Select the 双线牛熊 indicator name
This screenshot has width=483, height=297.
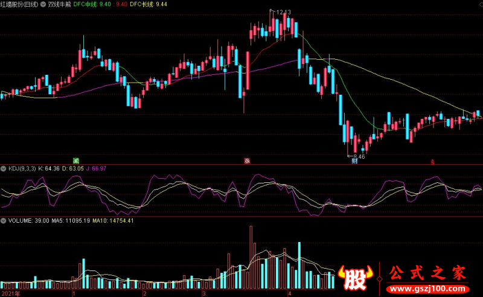59,4
